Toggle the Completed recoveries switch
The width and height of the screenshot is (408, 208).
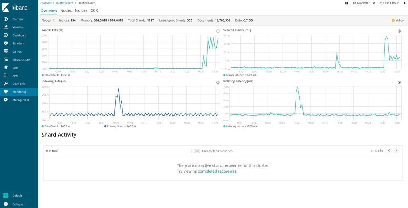click(195, 151)
